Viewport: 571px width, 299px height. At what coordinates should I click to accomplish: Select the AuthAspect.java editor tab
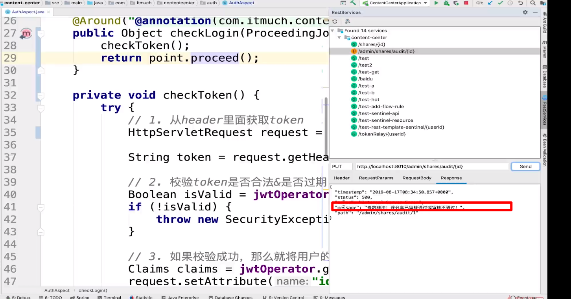pos(28,12)
